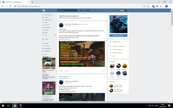Click the address bar URL
Screen dimensions: 173x108
[x=28, y=6]
